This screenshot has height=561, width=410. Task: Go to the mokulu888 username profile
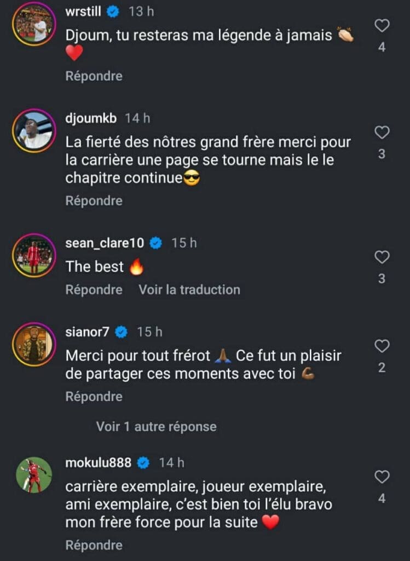point(99,463)
